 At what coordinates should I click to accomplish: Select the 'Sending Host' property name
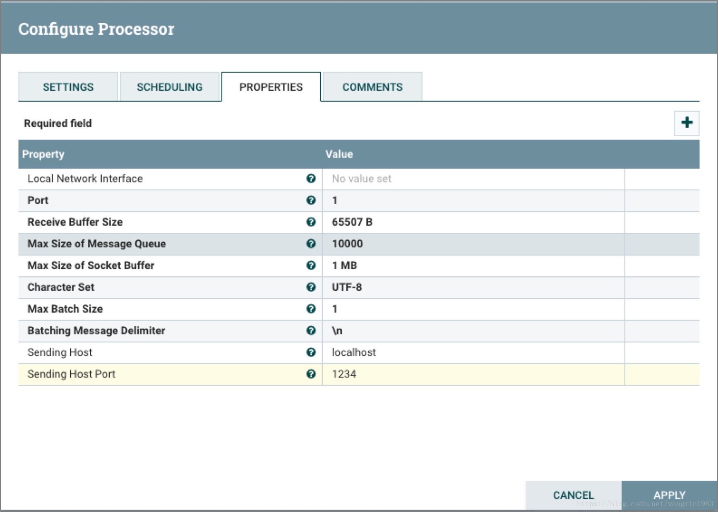tap(60, 352)
